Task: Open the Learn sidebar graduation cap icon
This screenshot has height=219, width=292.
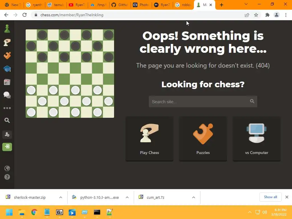Action: coord(7,69)
